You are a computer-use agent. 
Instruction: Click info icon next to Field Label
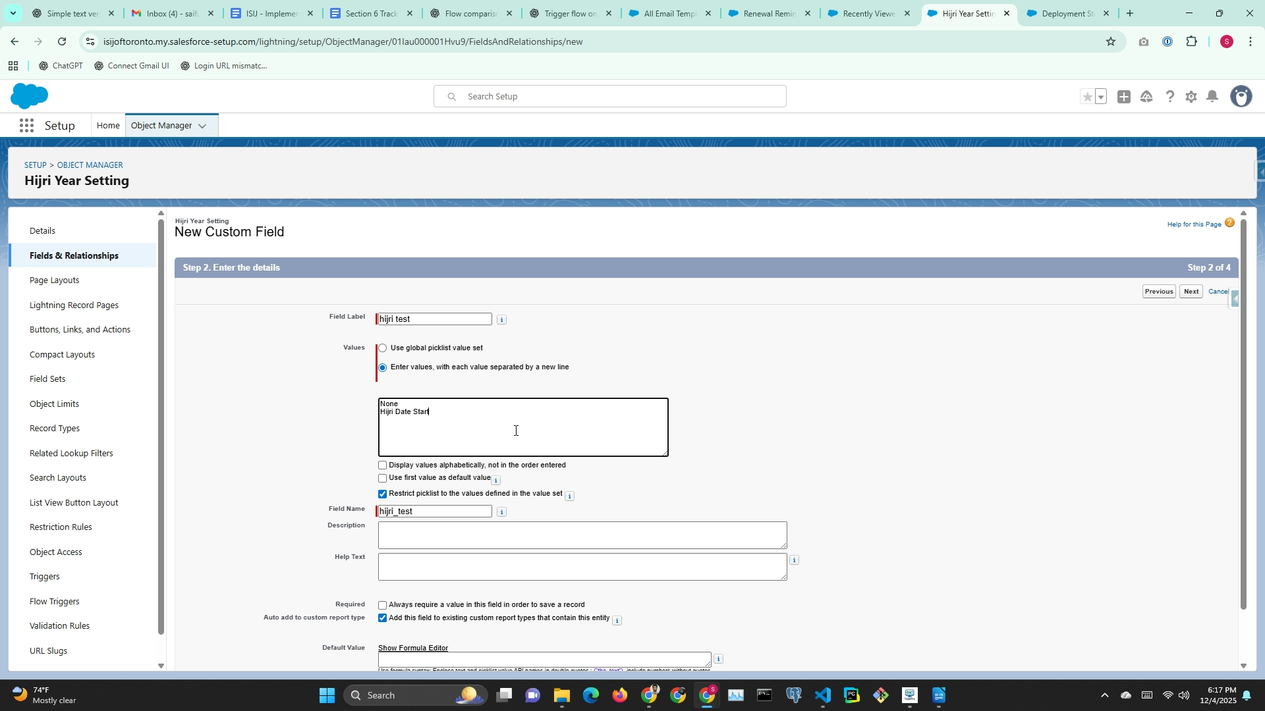[x=501, y=320]
